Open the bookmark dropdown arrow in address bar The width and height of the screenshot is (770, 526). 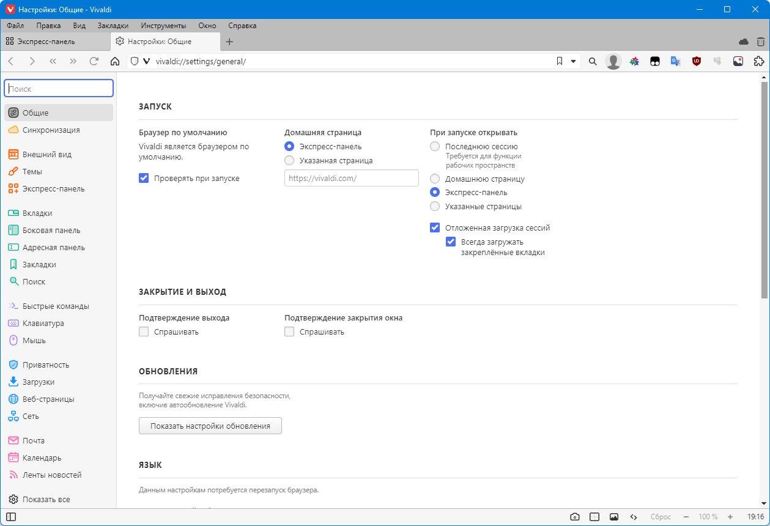pos(573,61)
